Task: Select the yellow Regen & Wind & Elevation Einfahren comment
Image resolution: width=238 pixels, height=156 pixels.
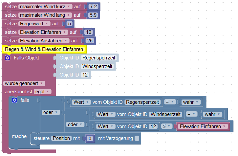Action: click(44, 49)
